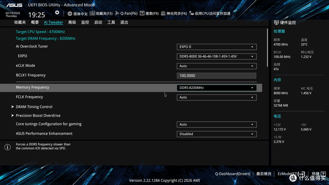Open Q-Dashboard(Insert)
Viewport: 329px width, 185px height.
[233, 174]
